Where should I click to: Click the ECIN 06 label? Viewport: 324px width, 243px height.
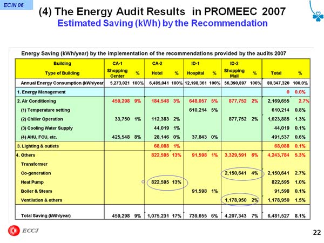click(13, 5)
